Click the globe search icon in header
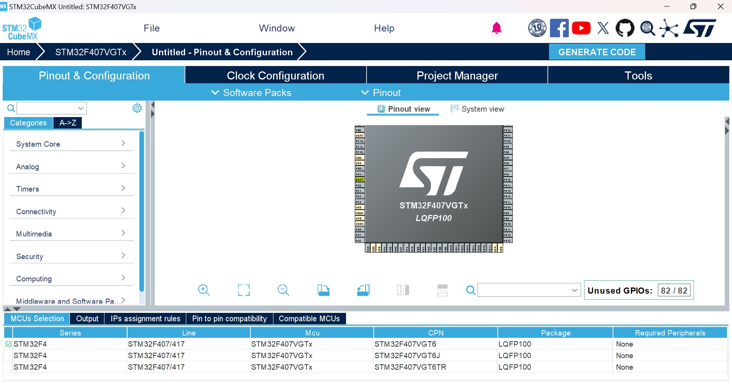This screenshot has width=732, height=385. [648, 28]
